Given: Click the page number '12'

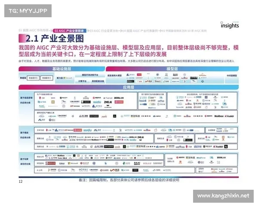Looking at the screenshot, I should pos(21,182).
